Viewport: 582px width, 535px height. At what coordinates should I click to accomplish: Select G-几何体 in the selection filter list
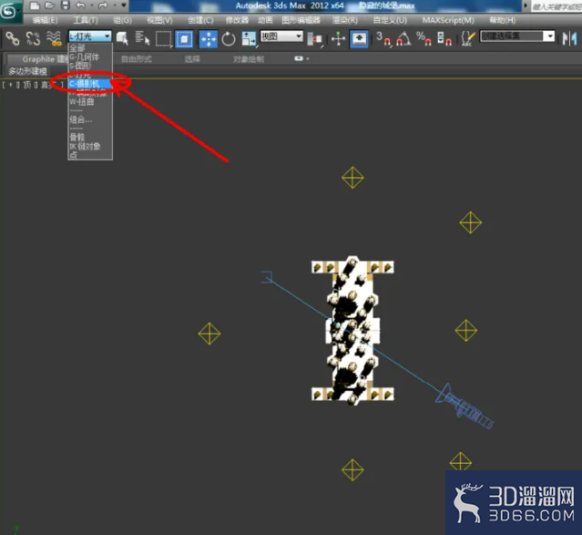(x=90, y=57)
